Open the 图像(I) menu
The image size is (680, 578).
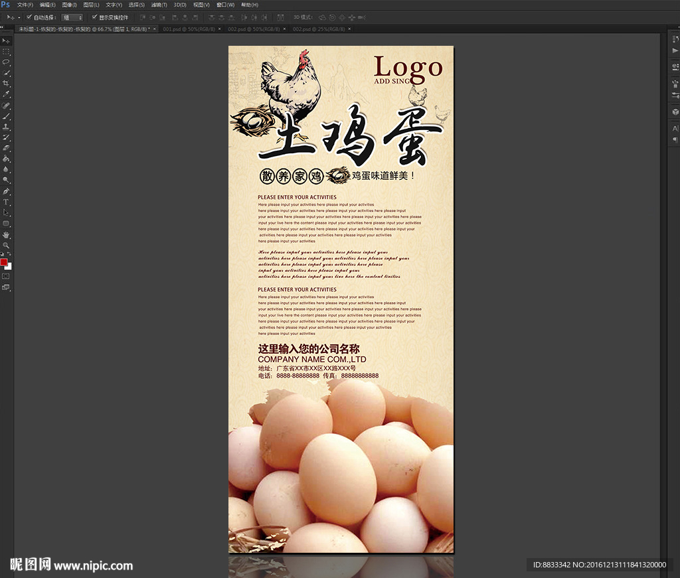point(69,5)
